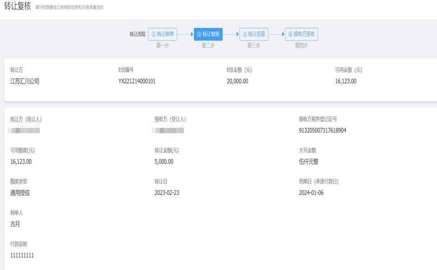Viewport: 437px width, 270px height.
Task: Click E信编号 value YX221214000101
Action: coord(137,81)
